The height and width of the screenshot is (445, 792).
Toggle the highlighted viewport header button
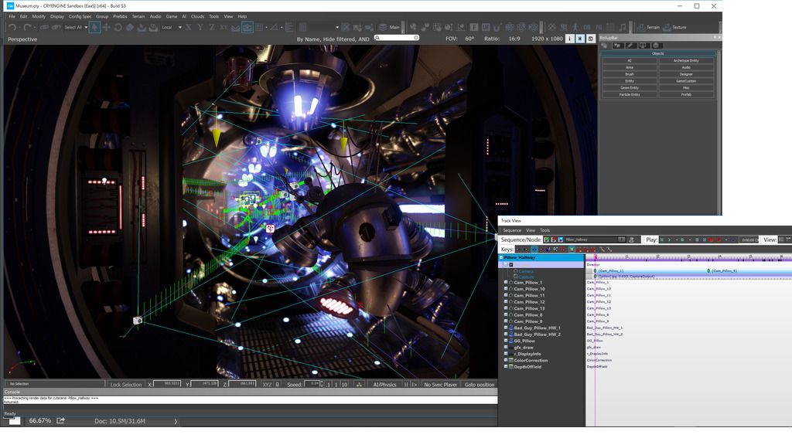point(580,39)
